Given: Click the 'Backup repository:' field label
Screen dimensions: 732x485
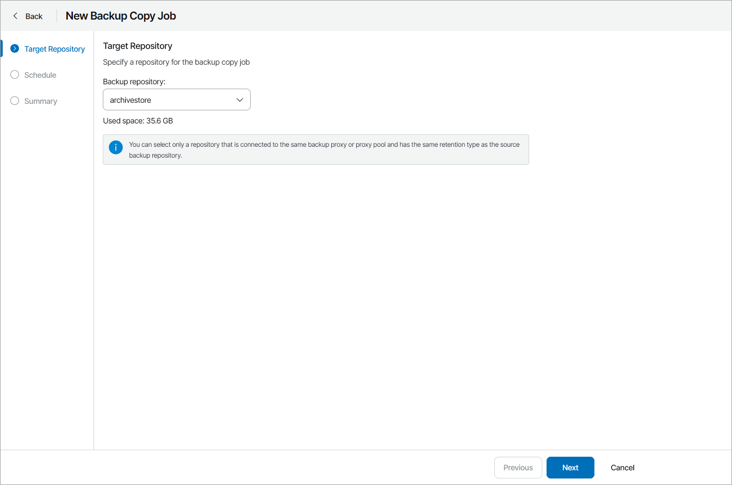Looking at the screenshot, I should [x=134, y=81].
